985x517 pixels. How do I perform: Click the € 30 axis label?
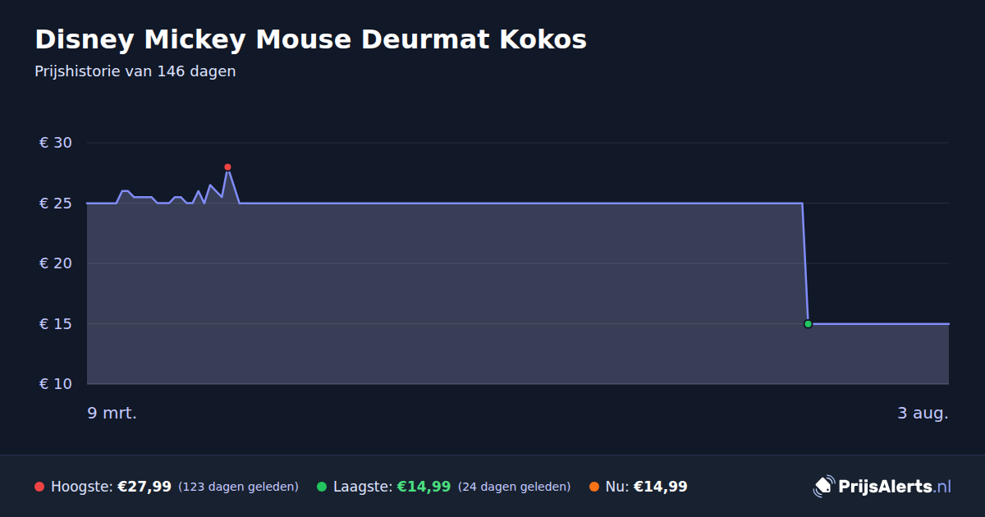(56, 143)
